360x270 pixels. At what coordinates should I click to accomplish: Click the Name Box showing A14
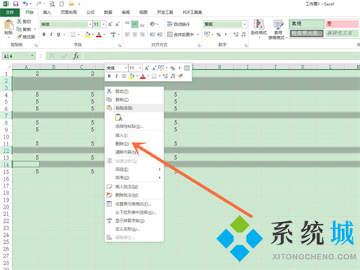(19, 55)
